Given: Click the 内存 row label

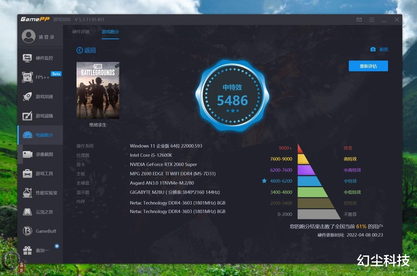Looking at the screenshot, I should (81, 202).
